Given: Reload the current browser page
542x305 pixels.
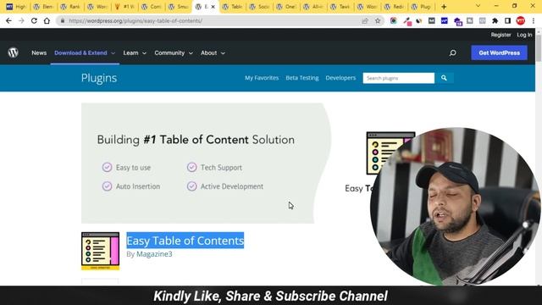Looking at the screenshot, I should click(x=34, y=20).
